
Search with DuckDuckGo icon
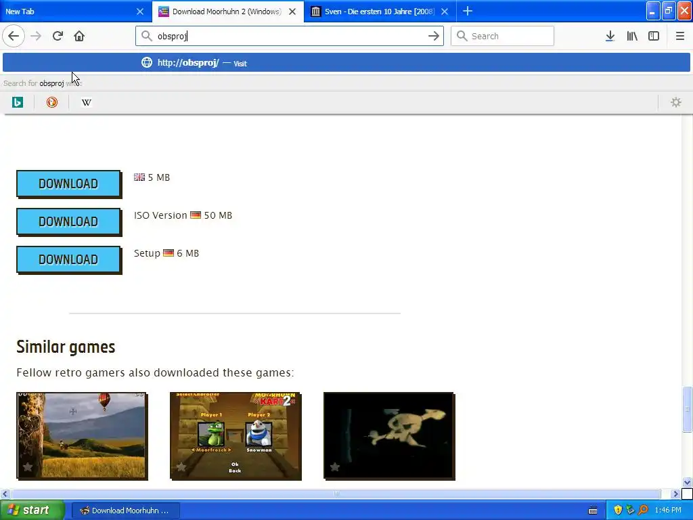tap(51, 103)
